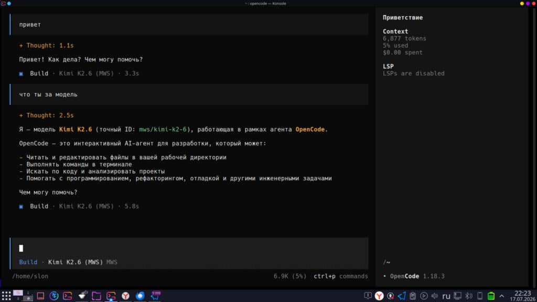Click LSPs are disabled text

click(x=413, y=73)
